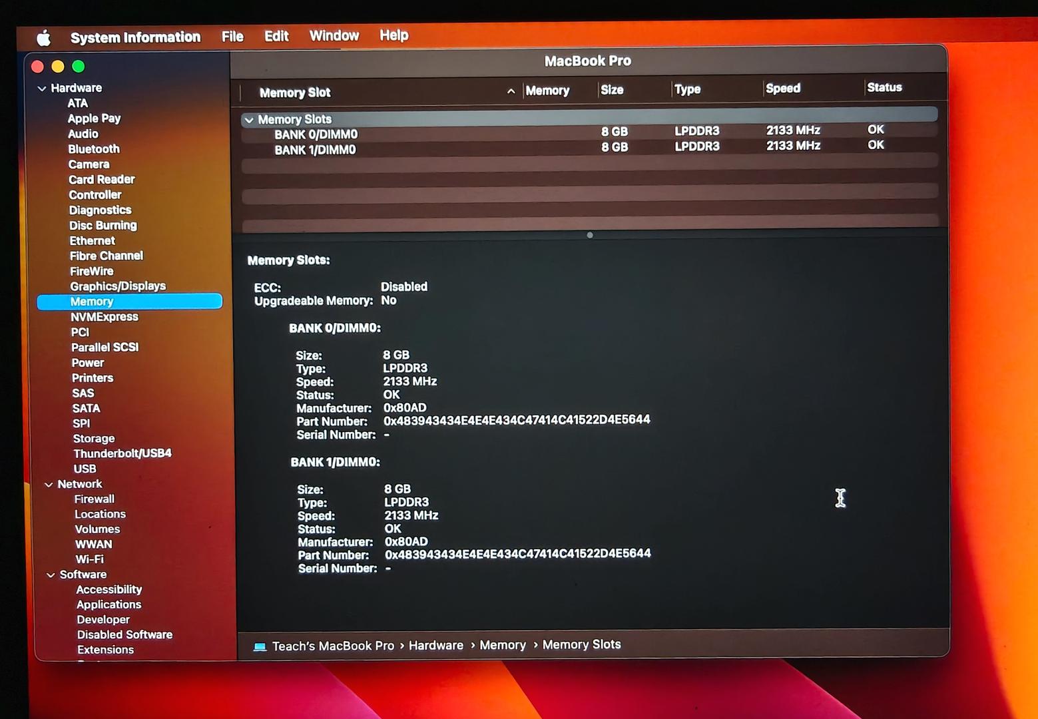Viewport: 1038px width, 719px height.
Task: Sort by Memory Slot column header
Action: 295,93
